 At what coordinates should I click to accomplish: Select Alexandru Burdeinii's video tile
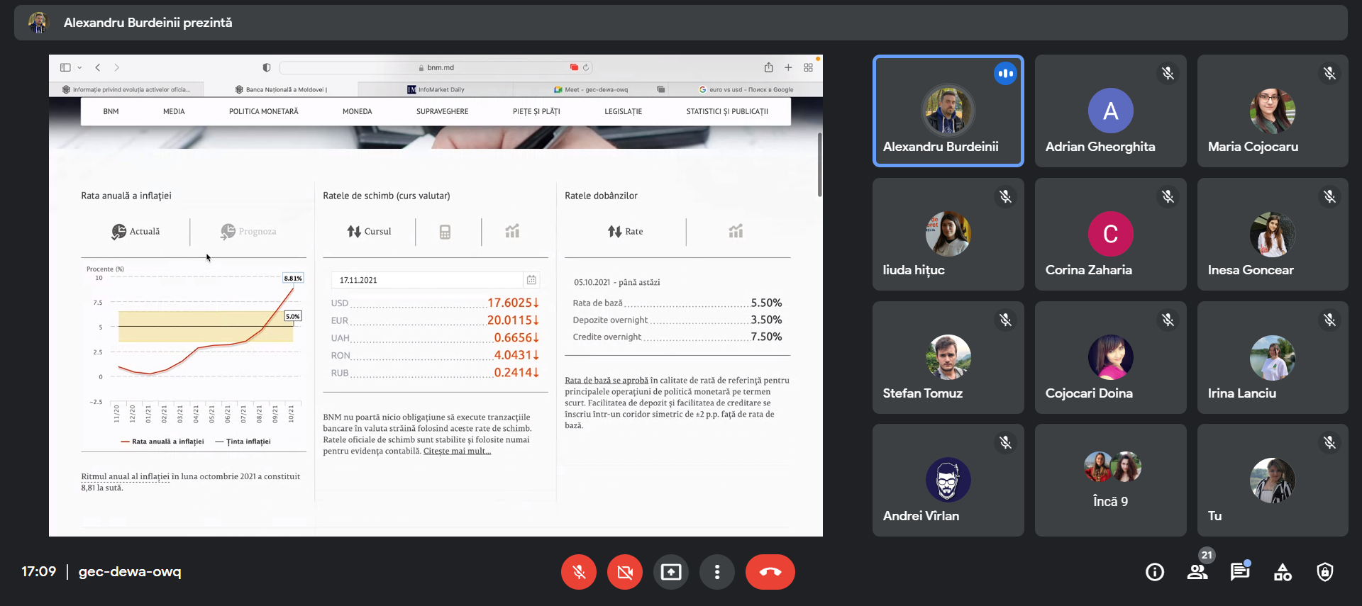948,111
